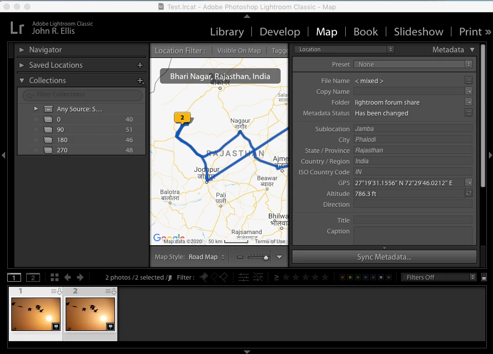Click the GPS badge on thumbnail 1
The image size is (493, 354).
coord(56,327)
